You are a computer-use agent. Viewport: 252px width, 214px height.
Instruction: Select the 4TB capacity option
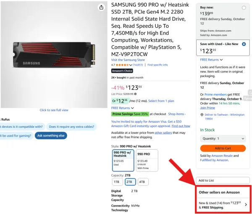[x=142, y=182]
